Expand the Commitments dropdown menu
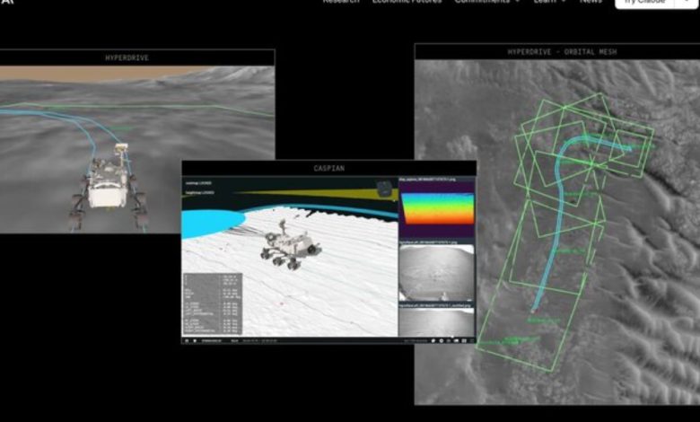Screen dimensions: 700x422 coord(487,2)
